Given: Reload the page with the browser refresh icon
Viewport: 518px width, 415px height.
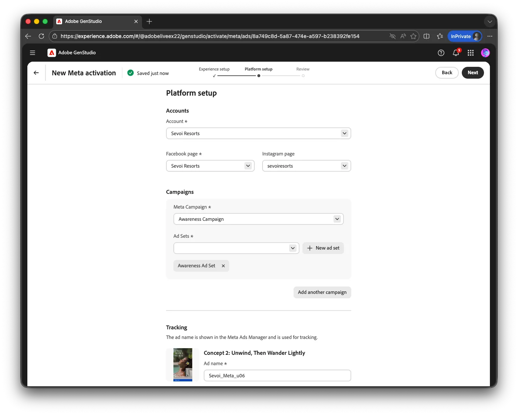Looking at the screenshot, I should (41, 36).
